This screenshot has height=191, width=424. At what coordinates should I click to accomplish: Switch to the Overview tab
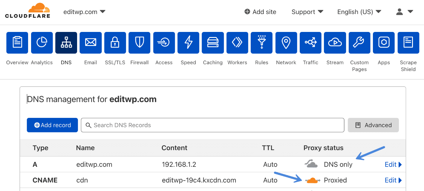pos(17,43)
